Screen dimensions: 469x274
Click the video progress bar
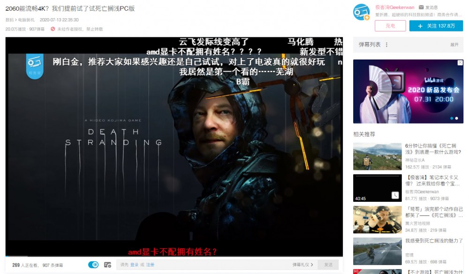(x=174, y=256)
